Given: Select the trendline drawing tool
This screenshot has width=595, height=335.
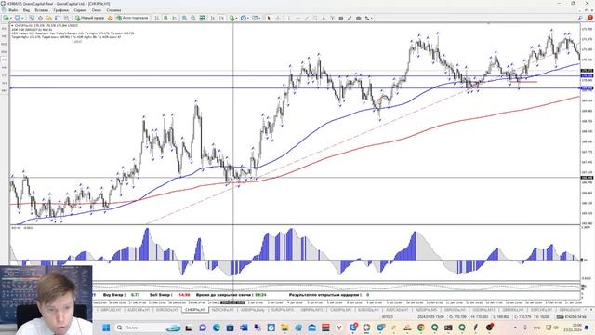Looking at the screenshot, I should [x=307, y=18].
